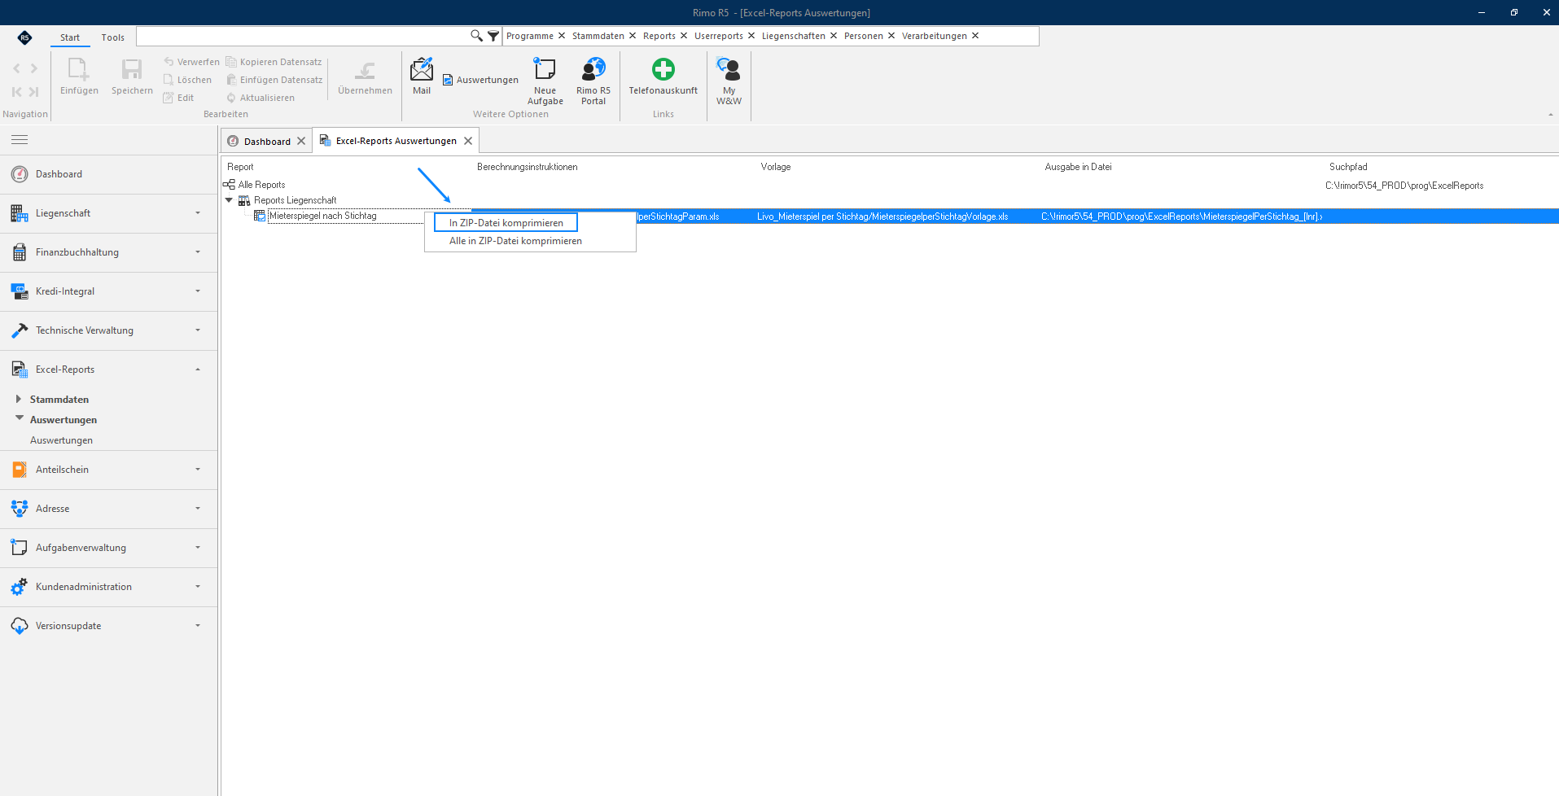
Task: Click the search input field
Action: pyautogui.click(x=302, y=36)
